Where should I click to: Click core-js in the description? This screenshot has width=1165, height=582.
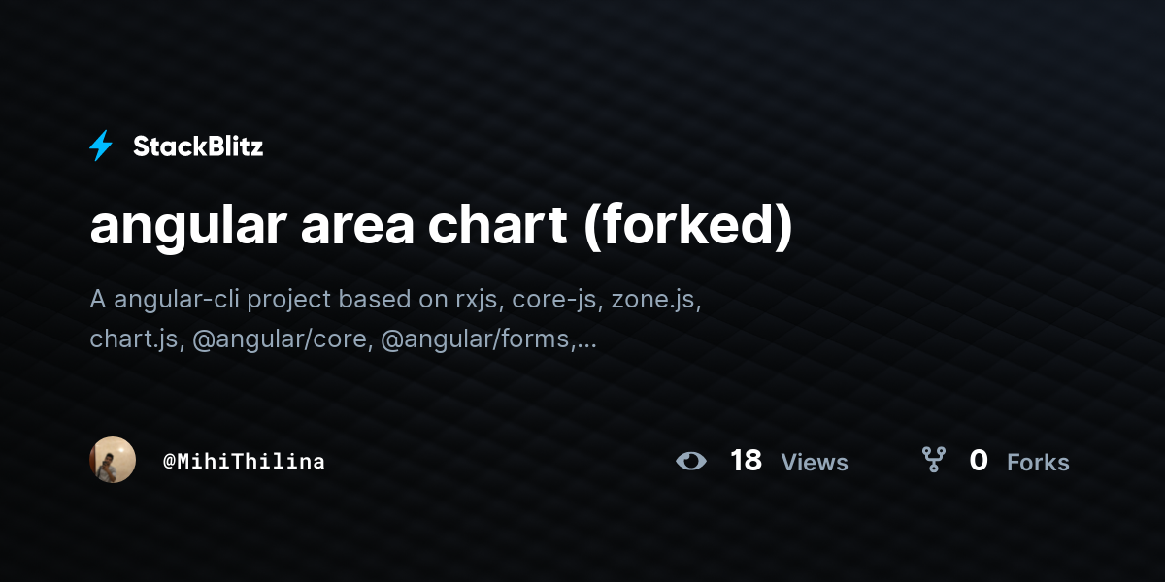tap(554, 301)
